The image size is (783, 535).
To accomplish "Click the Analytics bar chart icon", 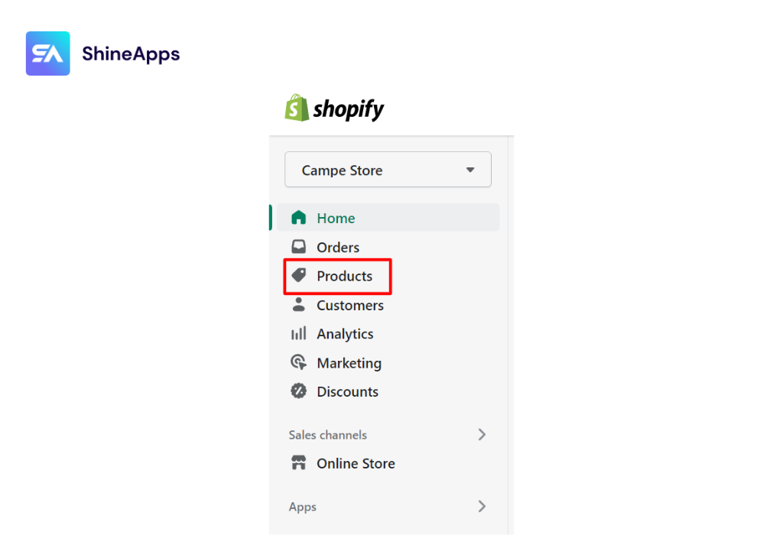I will coord(299,333).
